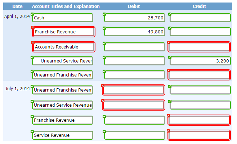Select the empty credit field in Cash row

click(200, 18)
